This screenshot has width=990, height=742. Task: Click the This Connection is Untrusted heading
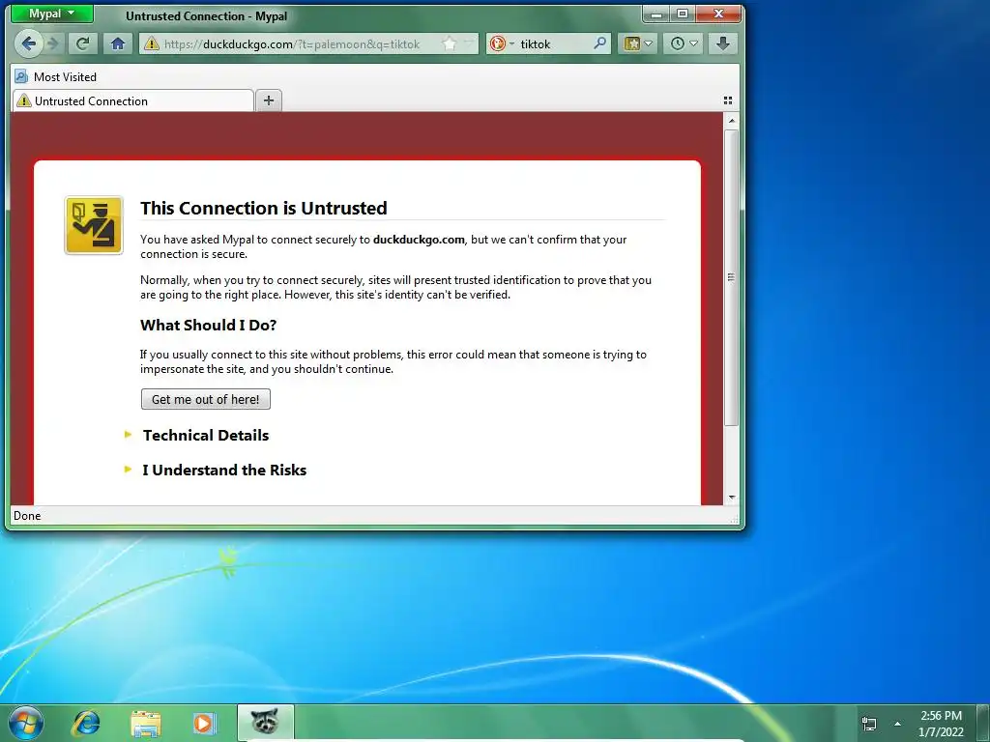263,209
